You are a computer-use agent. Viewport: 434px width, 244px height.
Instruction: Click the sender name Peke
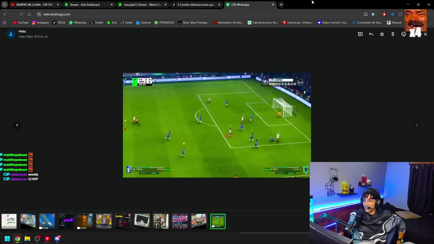click(x=22, y=32)
